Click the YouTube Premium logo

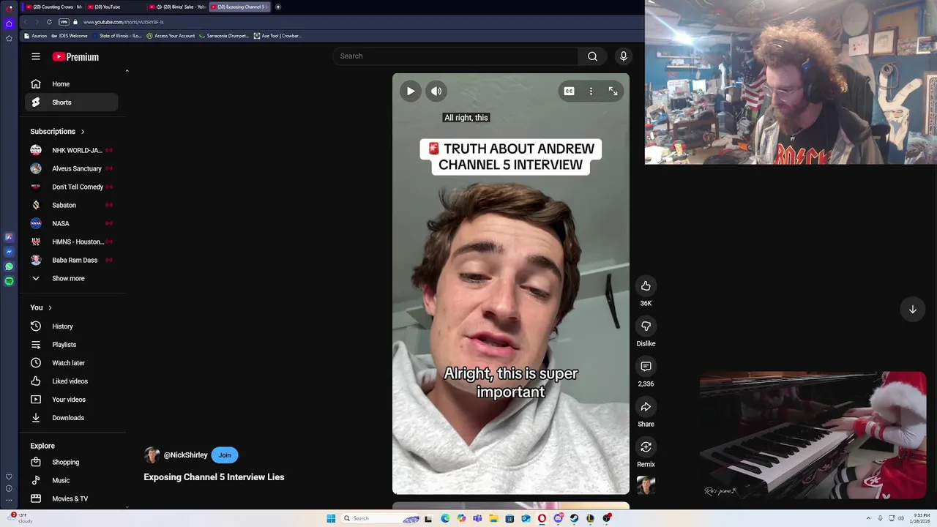coord(75,56)
